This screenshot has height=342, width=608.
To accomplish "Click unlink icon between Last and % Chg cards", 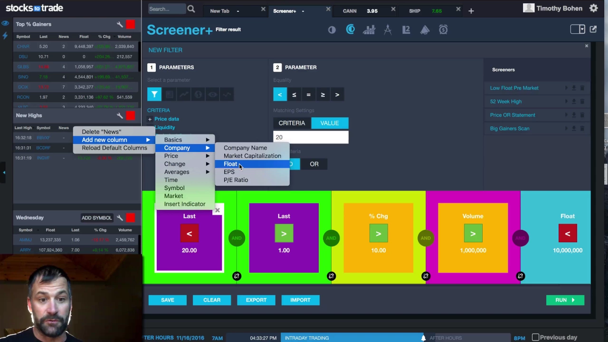I will tap(331, 276).
